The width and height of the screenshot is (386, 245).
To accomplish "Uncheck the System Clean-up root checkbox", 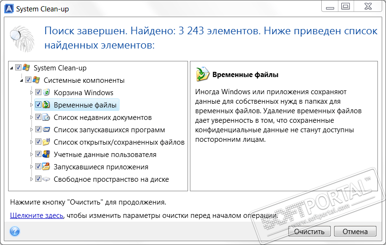I will point(18,67).
